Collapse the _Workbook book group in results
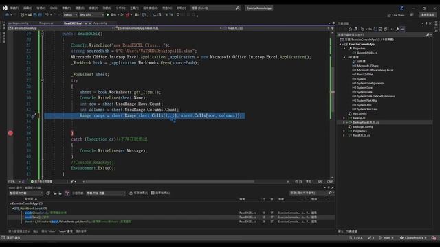This screenshot has width=440, height=247. pos(12,209)
